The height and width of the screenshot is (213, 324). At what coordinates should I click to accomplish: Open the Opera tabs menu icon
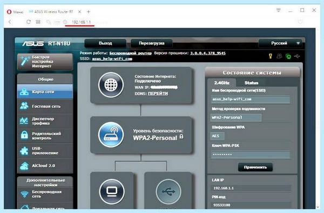point(279,10)
